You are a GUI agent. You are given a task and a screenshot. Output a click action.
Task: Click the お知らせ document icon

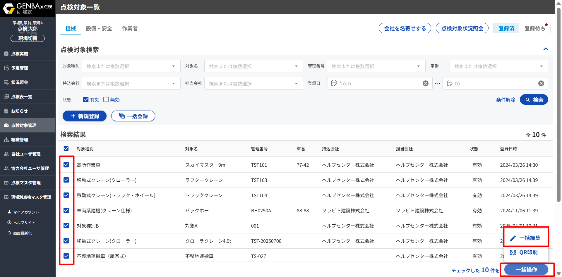coord(6,111)
